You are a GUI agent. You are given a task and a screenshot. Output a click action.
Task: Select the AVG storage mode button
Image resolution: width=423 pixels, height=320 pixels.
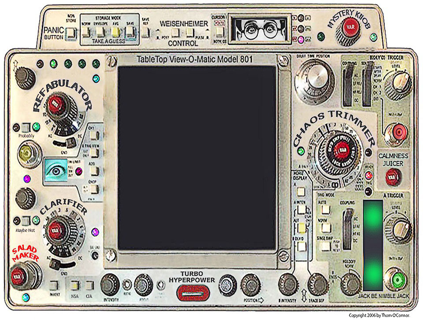(x=116, y=32)
